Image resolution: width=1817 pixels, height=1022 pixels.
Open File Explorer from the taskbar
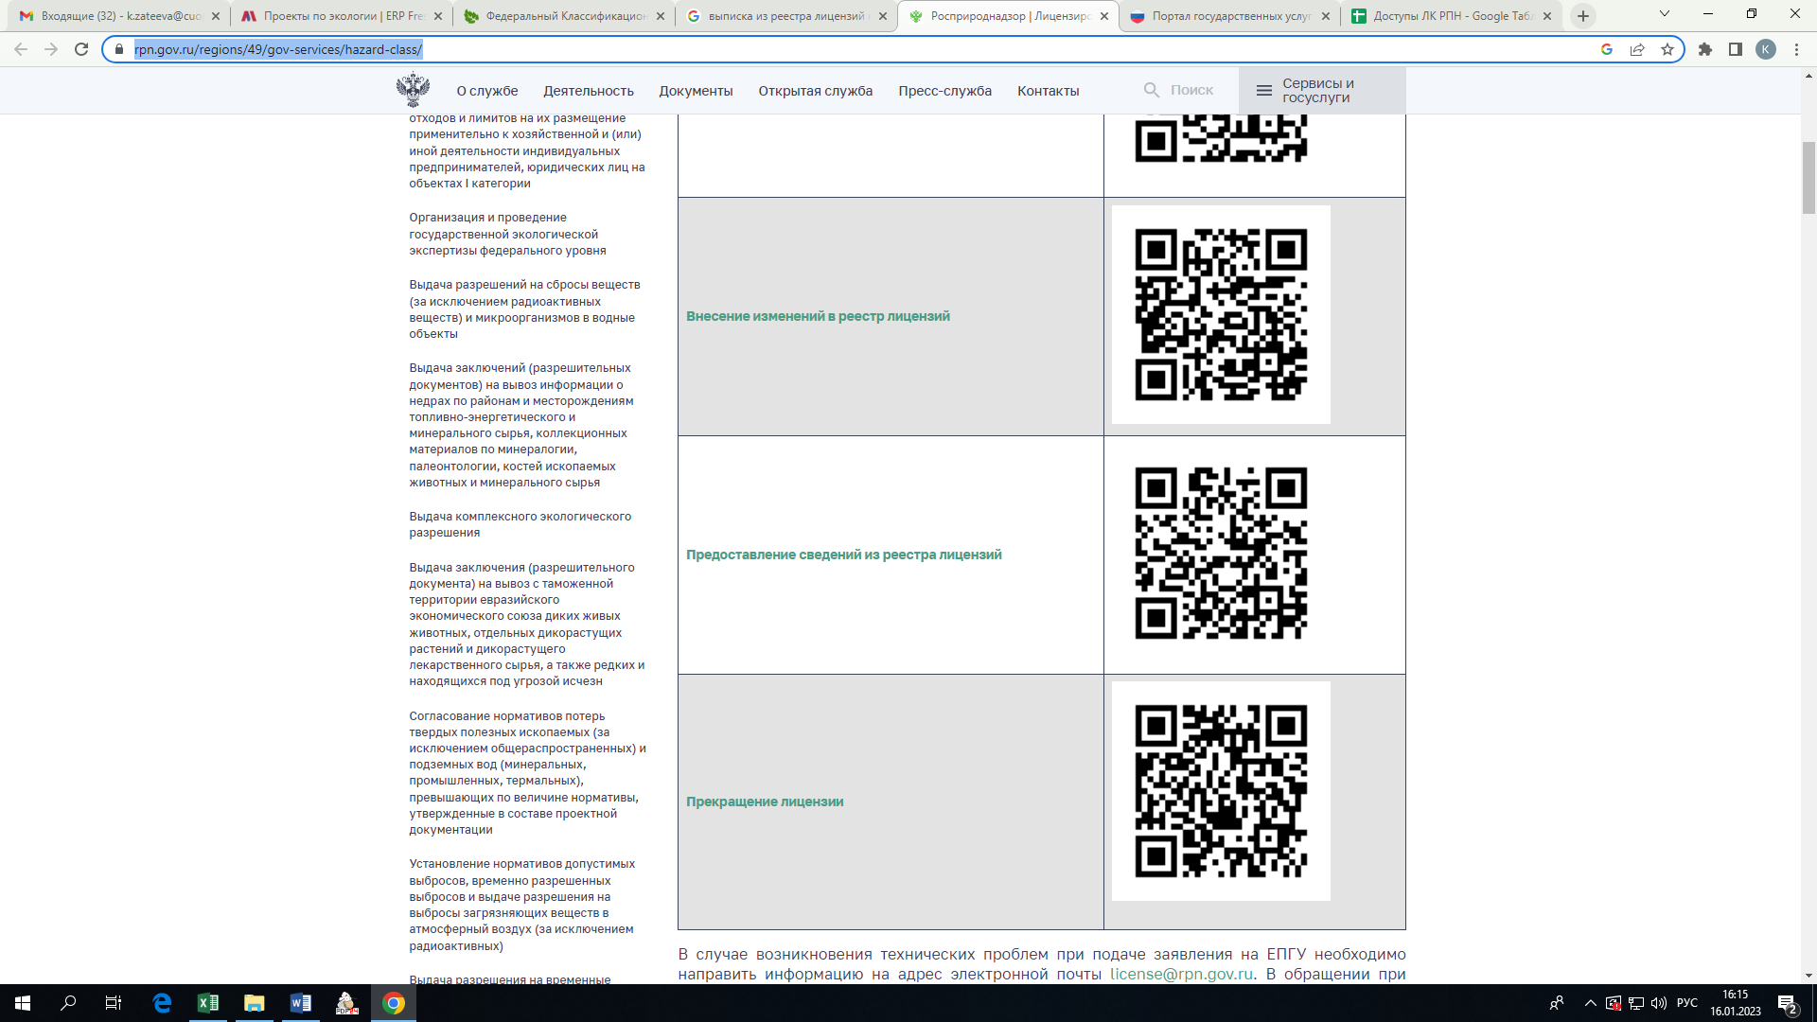click(x=255, y=1003)
